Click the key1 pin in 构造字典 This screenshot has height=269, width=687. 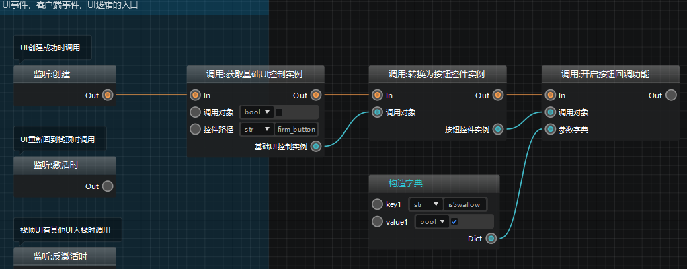[377, 204]
